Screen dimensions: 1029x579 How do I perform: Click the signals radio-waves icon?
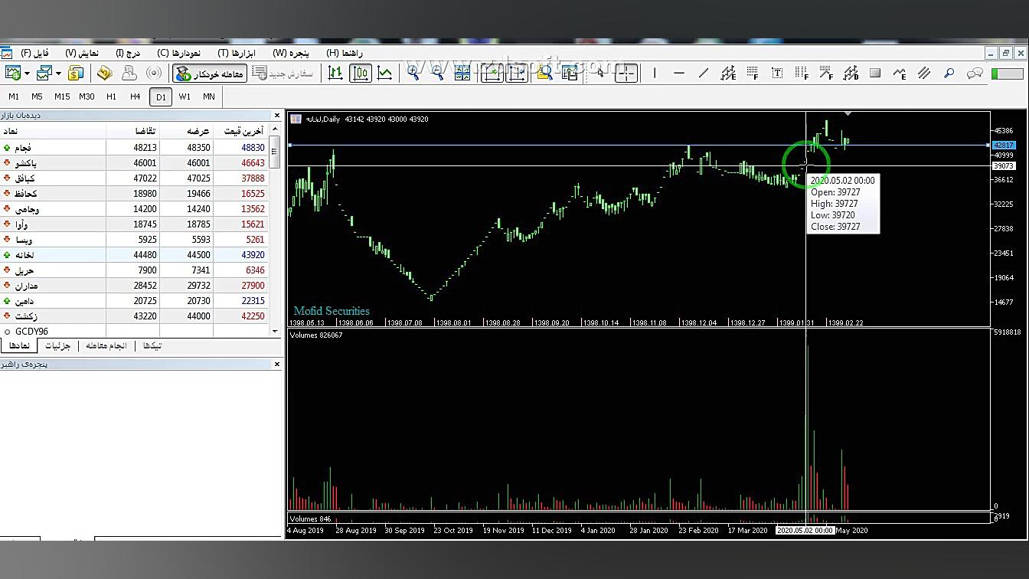tap(154, 73)
